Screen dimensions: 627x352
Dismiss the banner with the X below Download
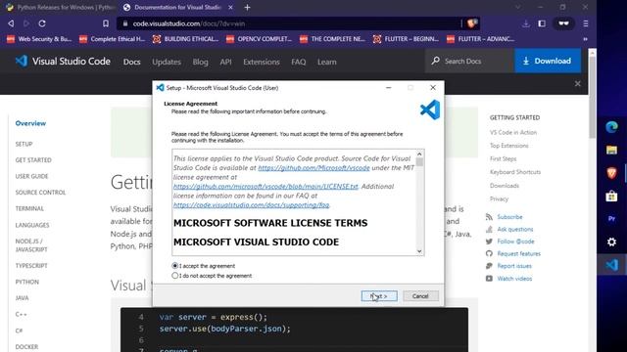pyautogui.click(x=577, y=84)
